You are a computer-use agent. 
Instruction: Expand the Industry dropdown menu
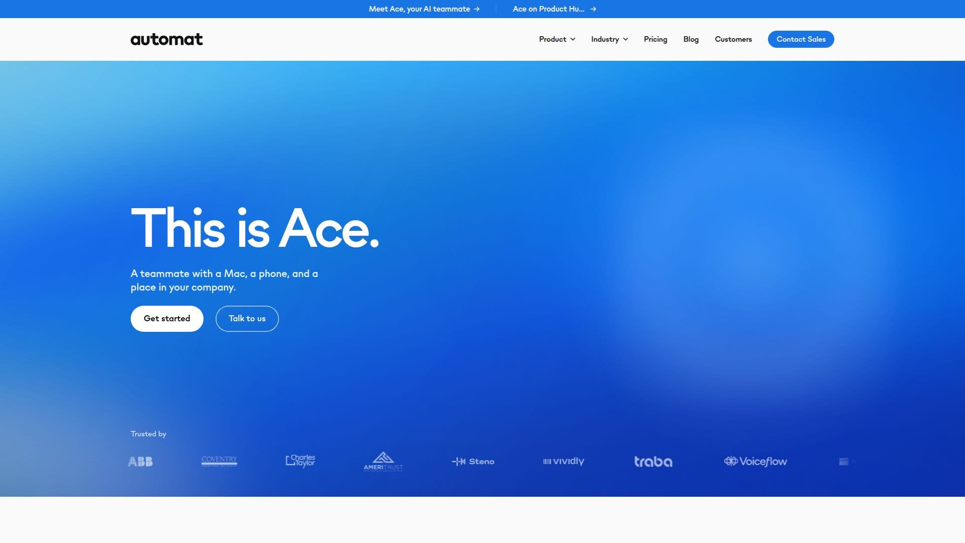pos(609,39)
